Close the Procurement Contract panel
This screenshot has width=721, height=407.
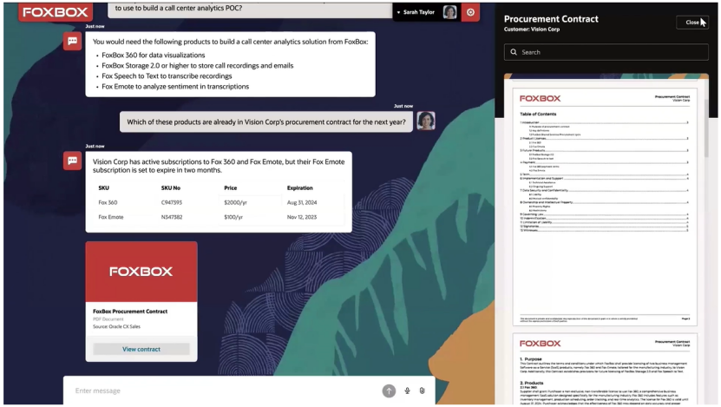(x=692, y=22)
